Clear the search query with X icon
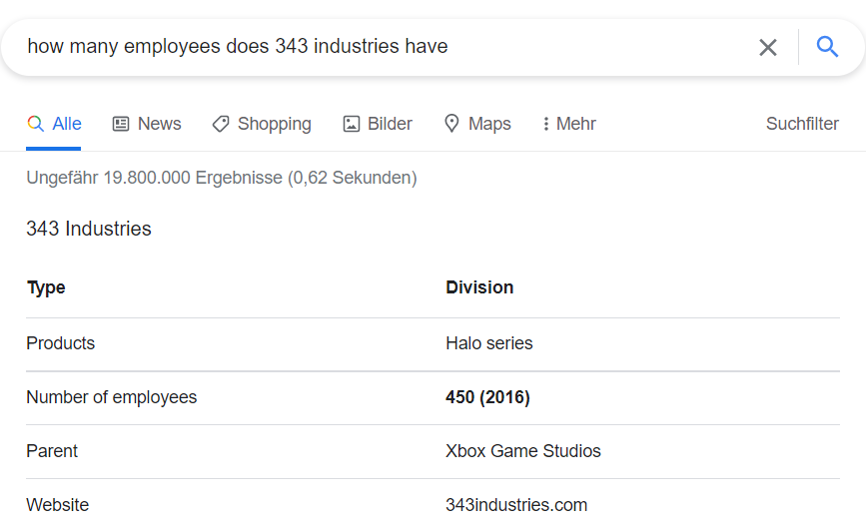This screenshot has width=866, height=531. tap(768, 48)
